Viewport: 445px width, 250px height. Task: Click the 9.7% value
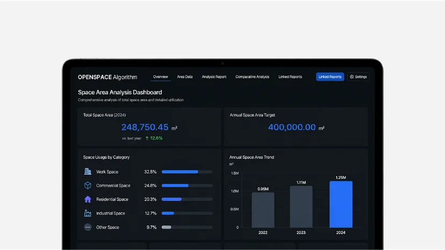point(151,227)
